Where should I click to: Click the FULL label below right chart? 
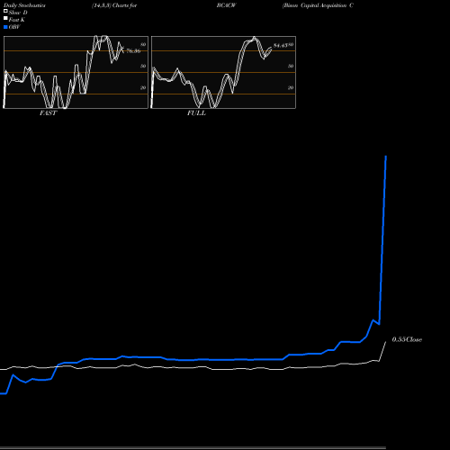click(x=196, y=113)
